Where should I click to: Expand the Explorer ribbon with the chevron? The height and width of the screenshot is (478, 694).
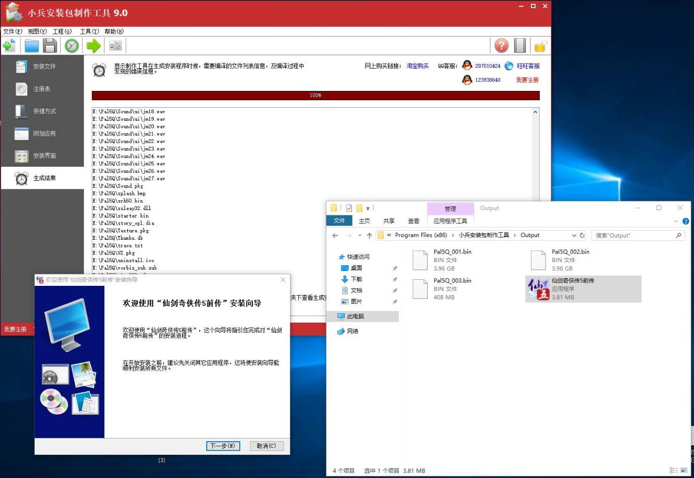pos(675,221)
